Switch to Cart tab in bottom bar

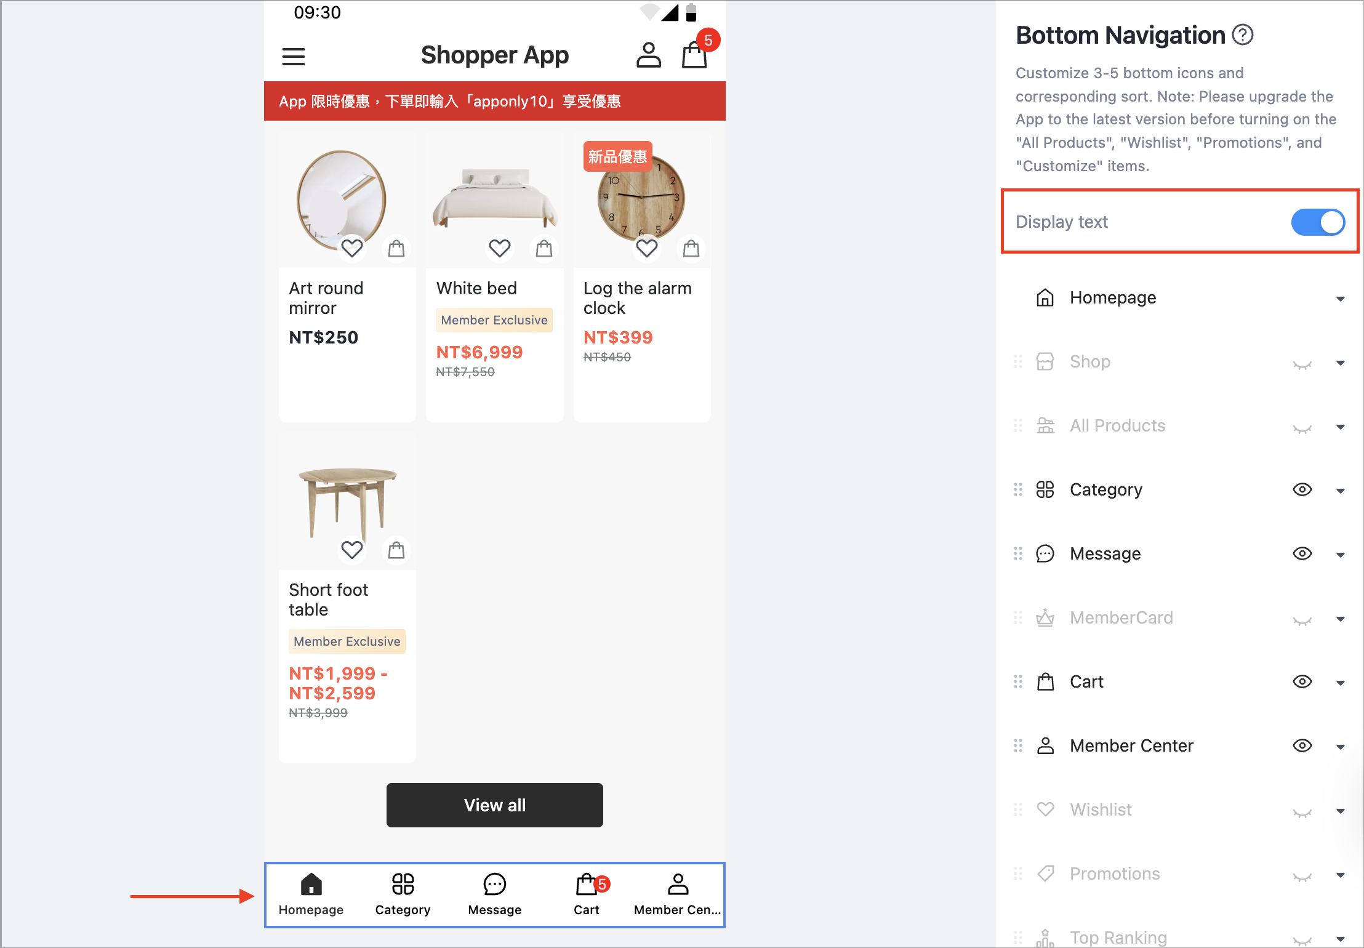[587, 895]
